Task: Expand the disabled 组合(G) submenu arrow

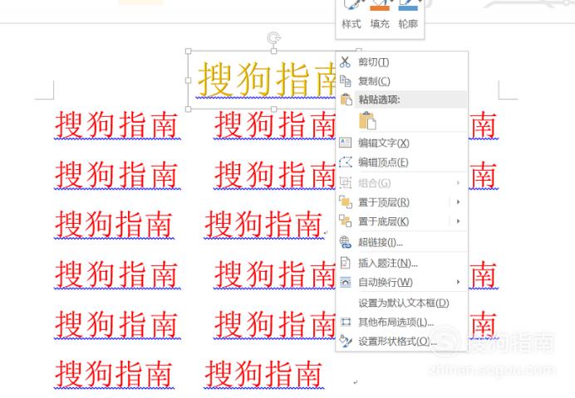Action: (x=458, y=182)
